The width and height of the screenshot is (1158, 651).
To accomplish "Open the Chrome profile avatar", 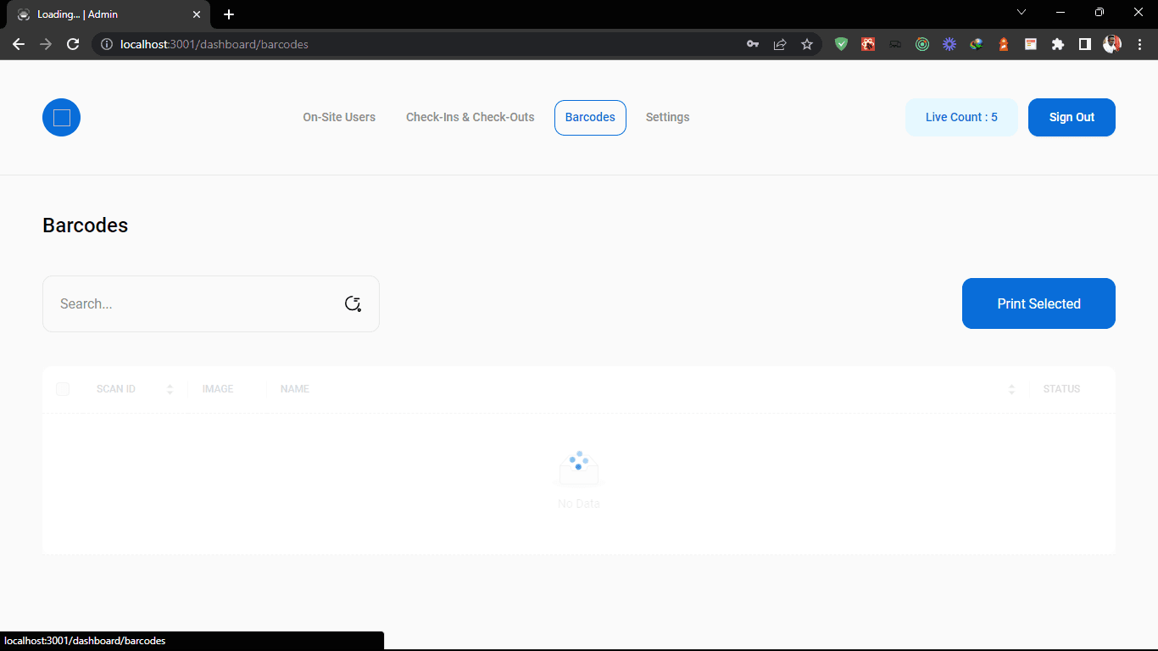I will point(1112,44).
